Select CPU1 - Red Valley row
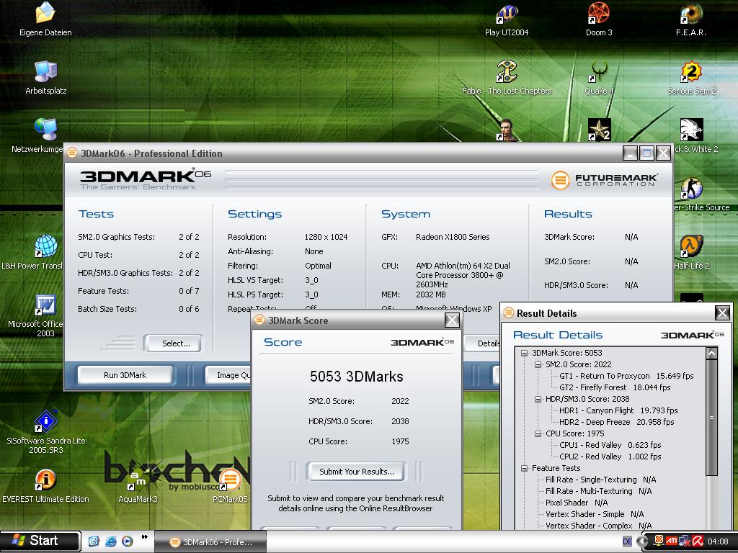738x553 pixels. tap(610, 445)
